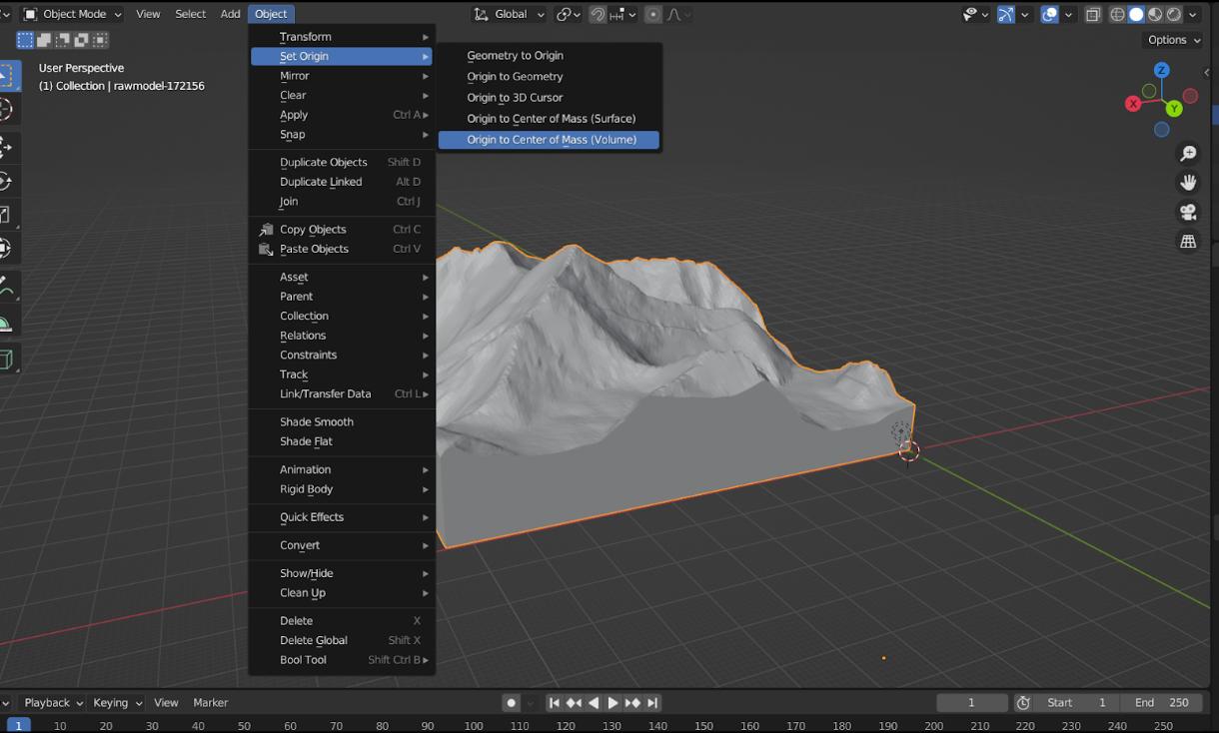
Task: Select the Measure tool in left toolbar
Action: 6,324
